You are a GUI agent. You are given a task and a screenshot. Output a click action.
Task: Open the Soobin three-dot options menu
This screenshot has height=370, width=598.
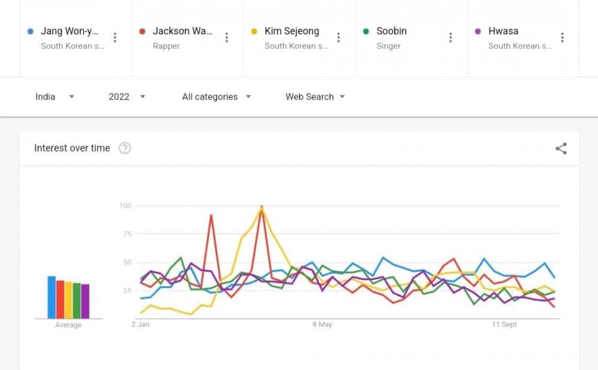click(450, 38)
